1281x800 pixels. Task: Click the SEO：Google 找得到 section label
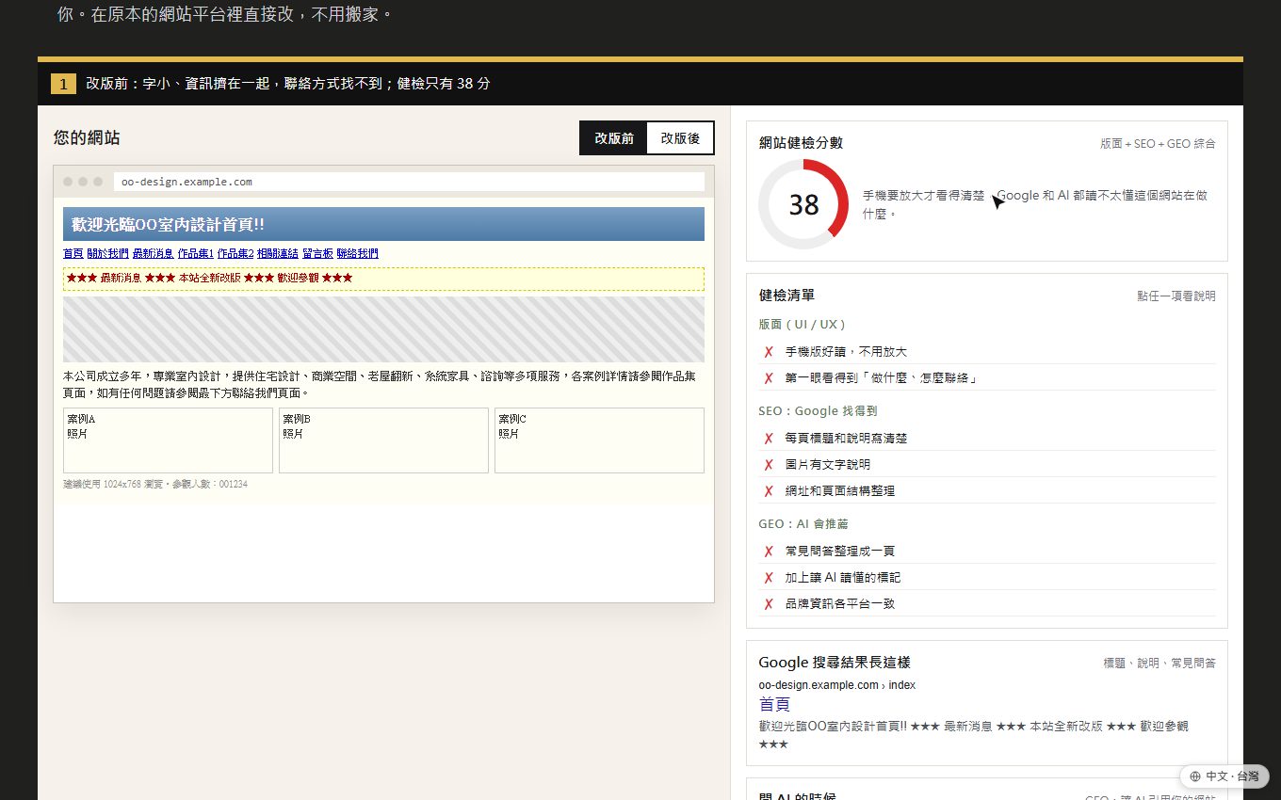point(818,411)
